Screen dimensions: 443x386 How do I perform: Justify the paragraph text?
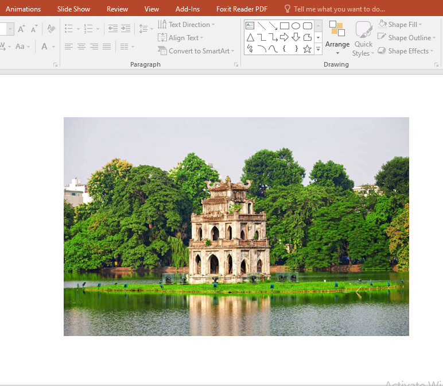coord(107,47)
